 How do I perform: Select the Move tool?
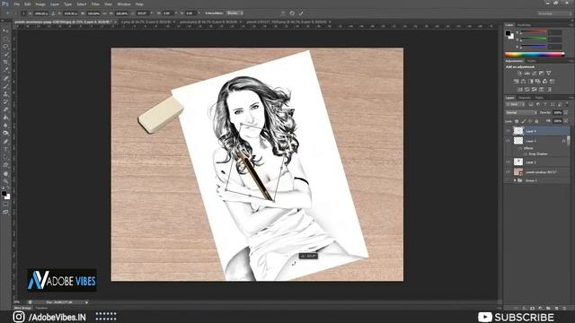pos(5,31)
